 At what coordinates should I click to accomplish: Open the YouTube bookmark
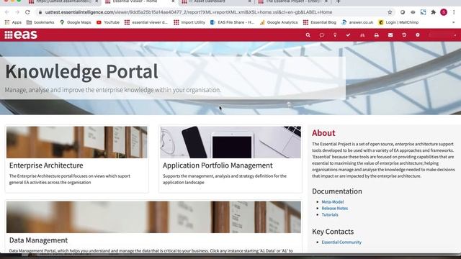pyautogui.click(x=108, y=22)
